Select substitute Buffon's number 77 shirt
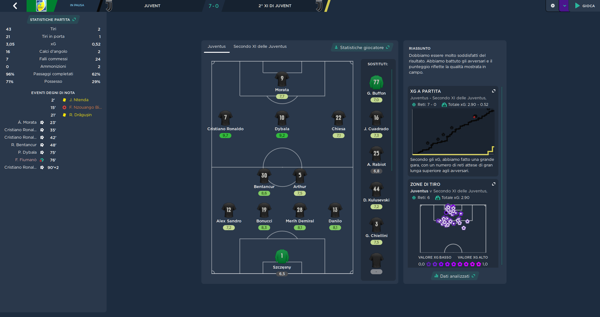600x317 pixels. point(376,83)
